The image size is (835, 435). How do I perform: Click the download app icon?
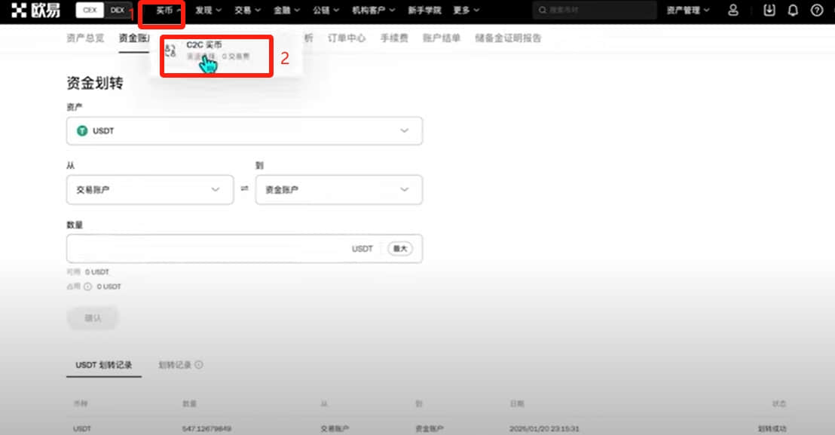coord(769,10)
